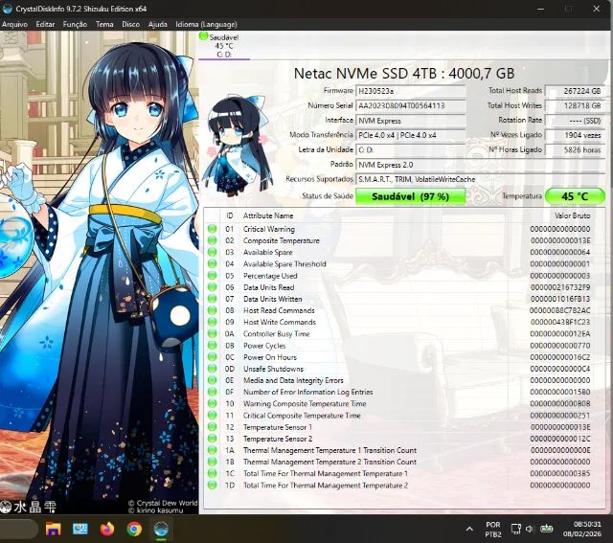Click the Valor Bruto column header

(572, 215)
